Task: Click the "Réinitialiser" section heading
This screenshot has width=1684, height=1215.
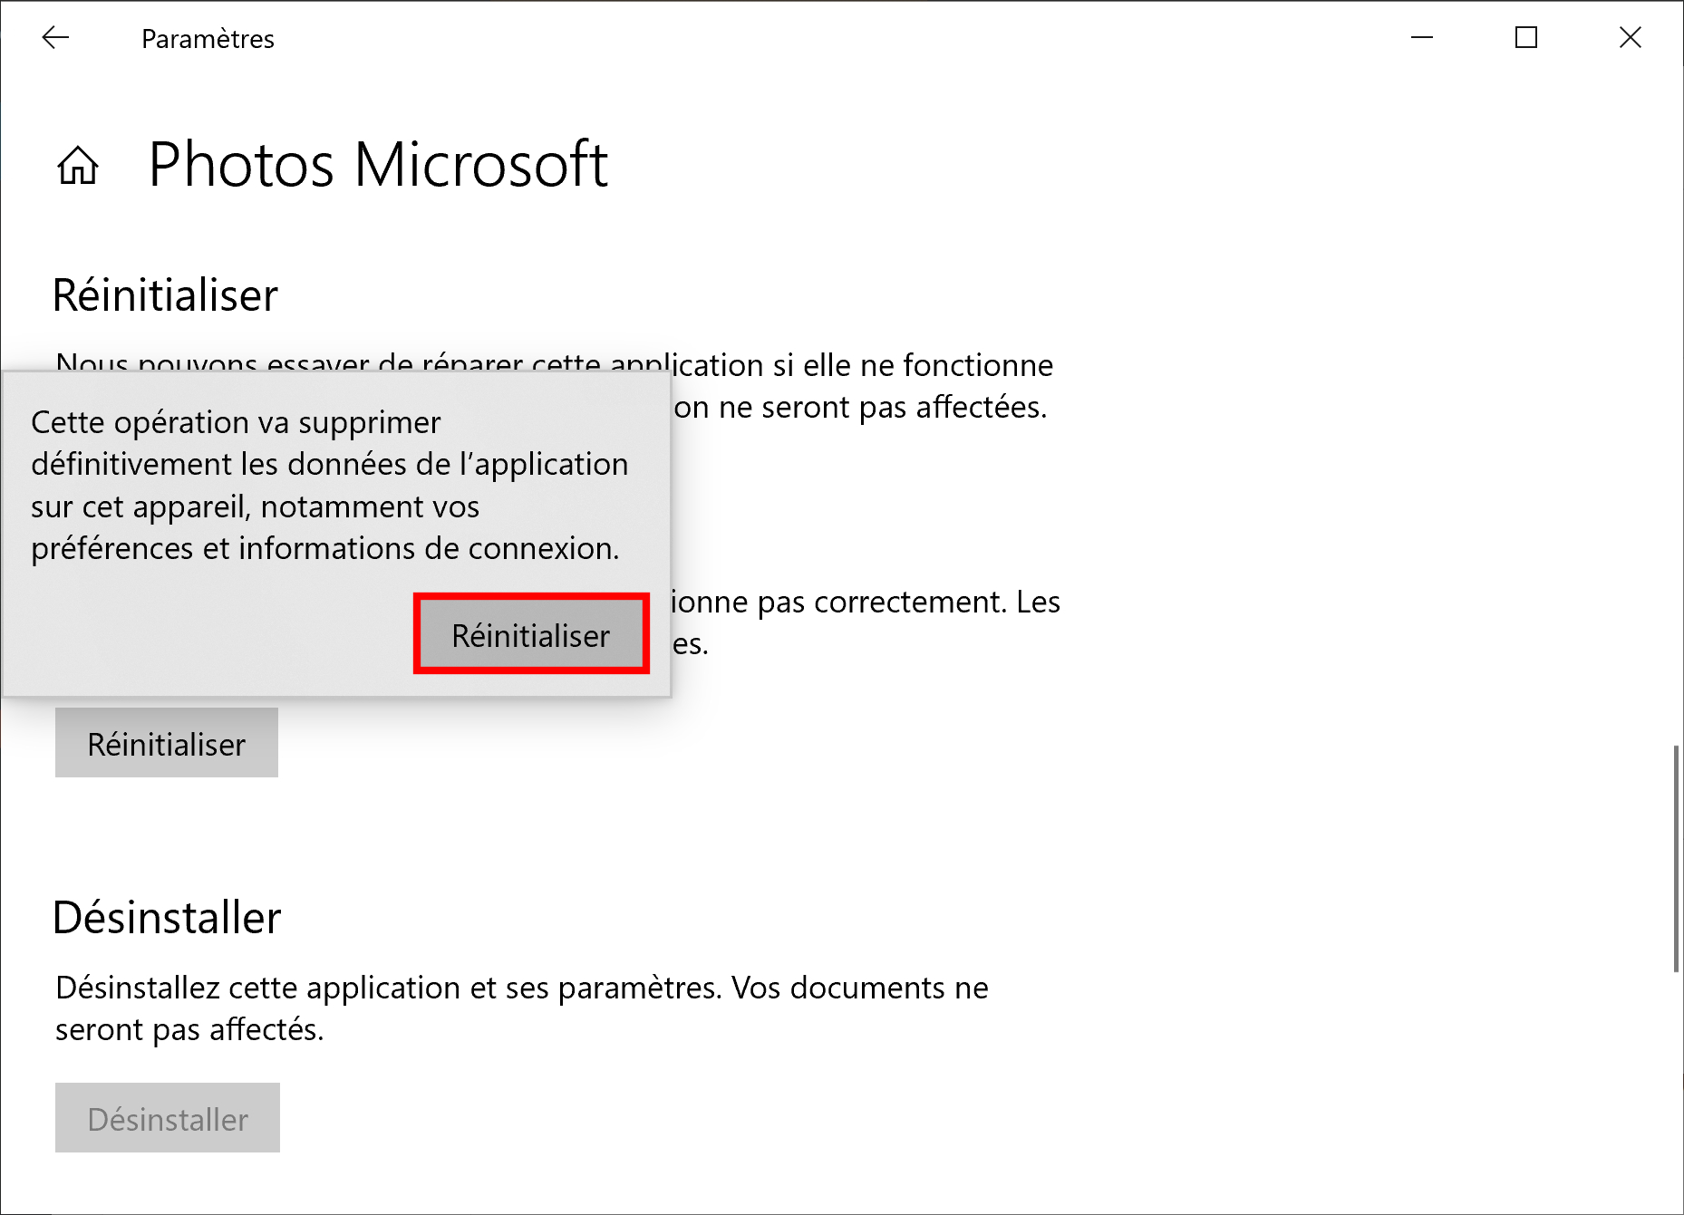Action: [166, 295]
